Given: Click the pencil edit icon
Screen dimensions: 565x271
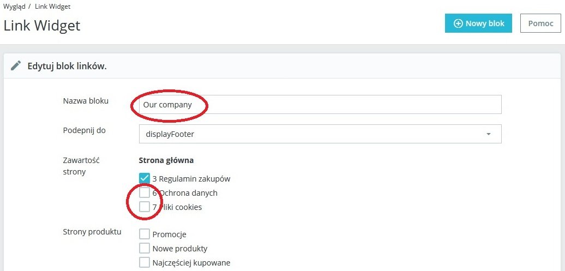Looking at the screenshot, I should pyautogui.click(x=16, y=66).
